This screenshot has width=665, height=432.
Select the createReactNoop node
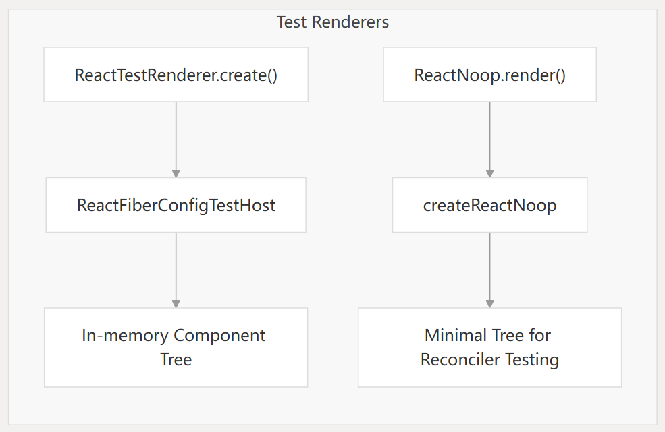click(489, 205)
